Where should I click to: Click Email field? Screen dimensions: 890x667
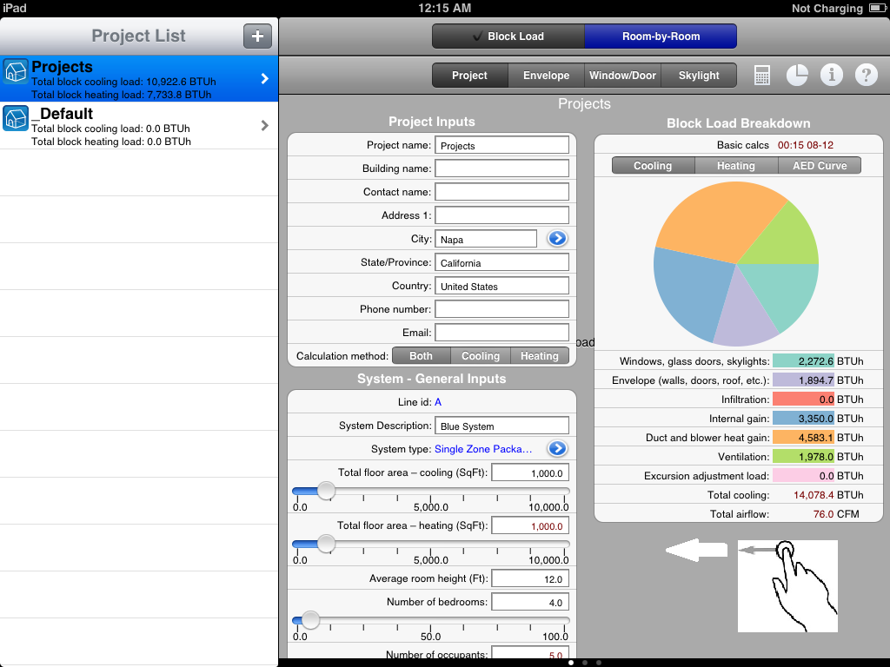[501, 333]
